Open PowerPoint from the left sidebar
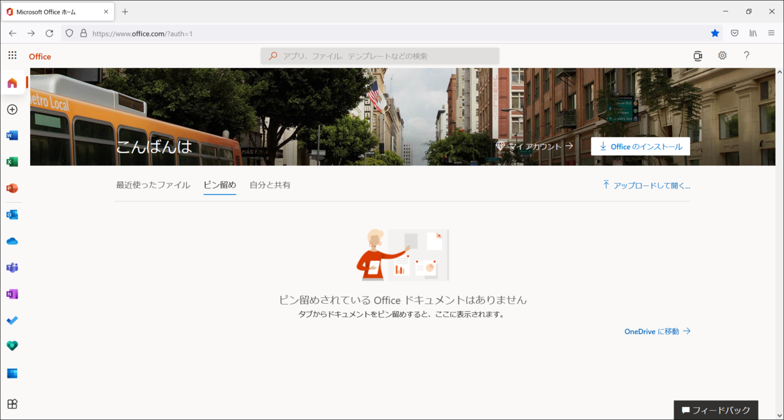 pyautogui.click(x=12, y=188)
